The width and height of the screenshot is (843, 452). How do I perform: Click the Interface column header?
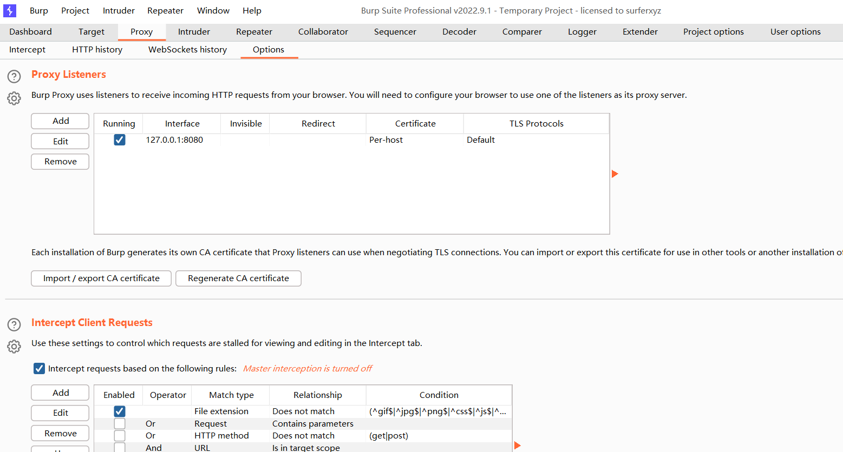pos(182,124)
